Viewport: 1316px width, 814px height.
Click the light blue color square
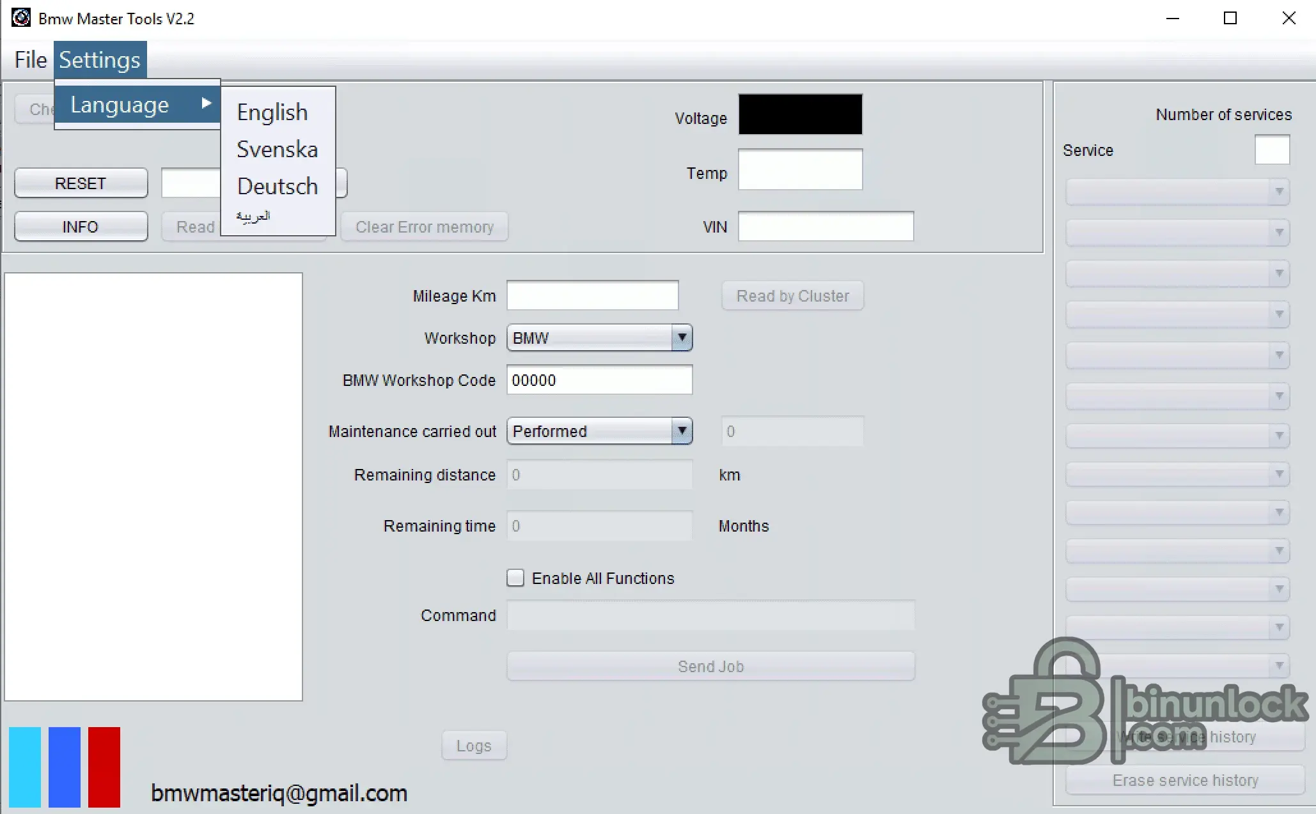coord(25,767)
